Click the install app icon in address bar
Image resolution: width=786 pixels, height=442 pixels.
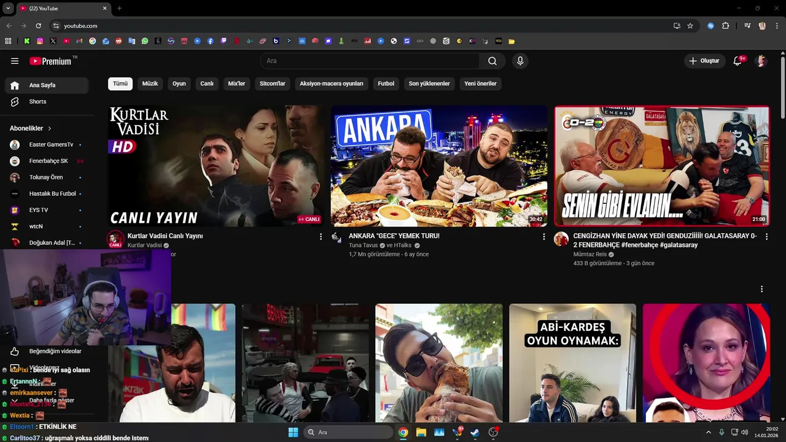coord(677,26)
